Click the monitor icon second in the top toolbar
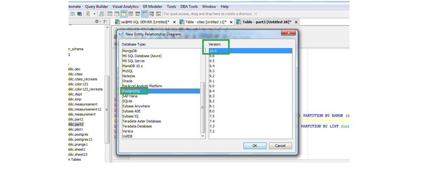This screenshot has width=429, height=178. [x=79, y=14]
